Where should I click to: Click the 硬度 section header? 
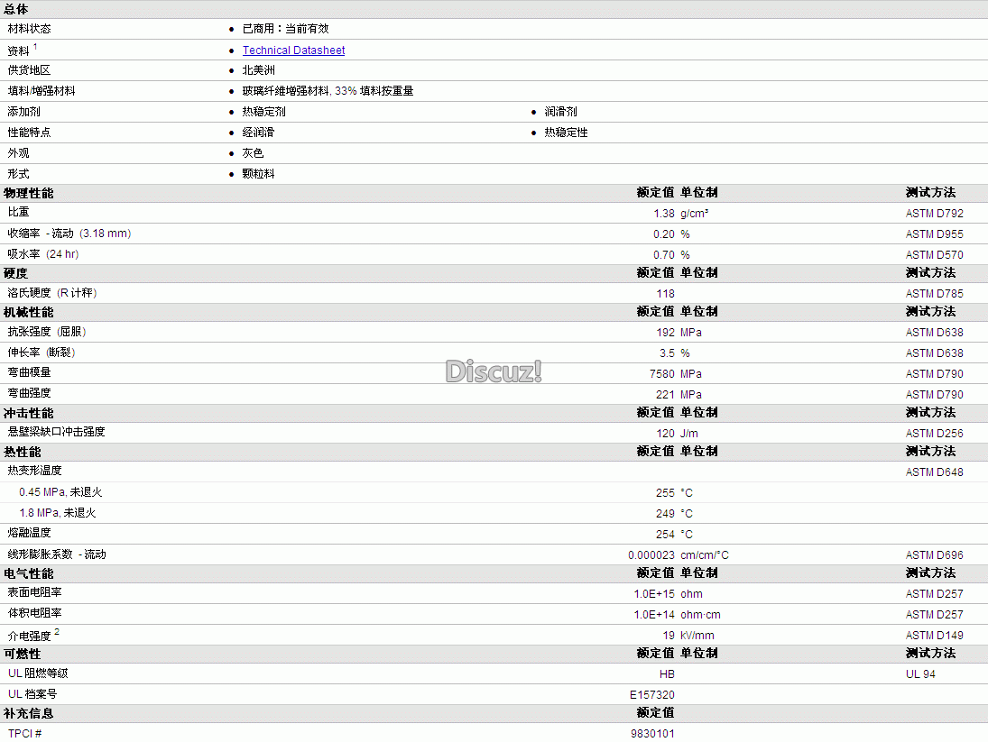[x=15, y=274]
